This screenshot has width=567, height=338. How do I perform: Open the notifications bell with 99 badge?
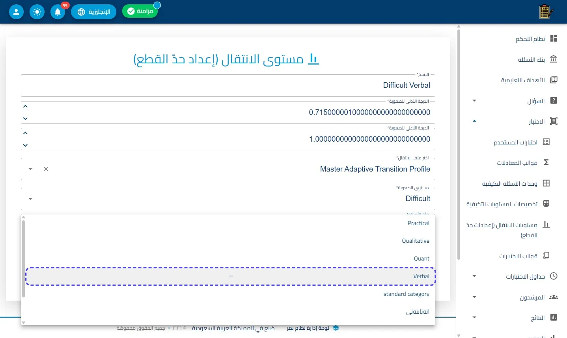(58, 12)
